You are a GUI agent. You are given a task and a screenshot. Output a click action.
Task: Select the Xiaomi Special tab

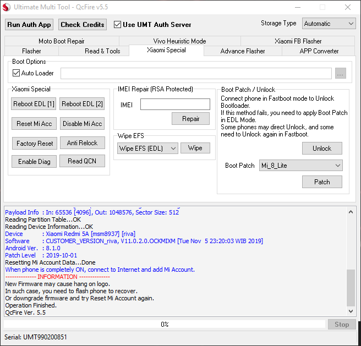pyautogui.click(x=166, y=50)
